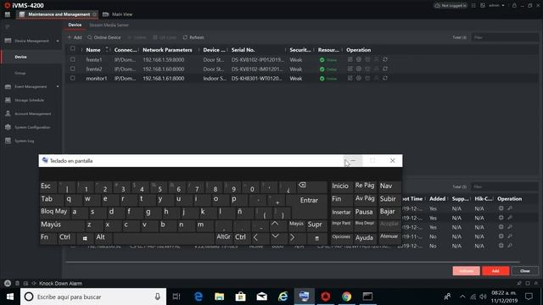This screenshot has height=305, width=543.
Task: Toggle AltGr key on on-screen keyboard
Action: click(x=223, y=237)
